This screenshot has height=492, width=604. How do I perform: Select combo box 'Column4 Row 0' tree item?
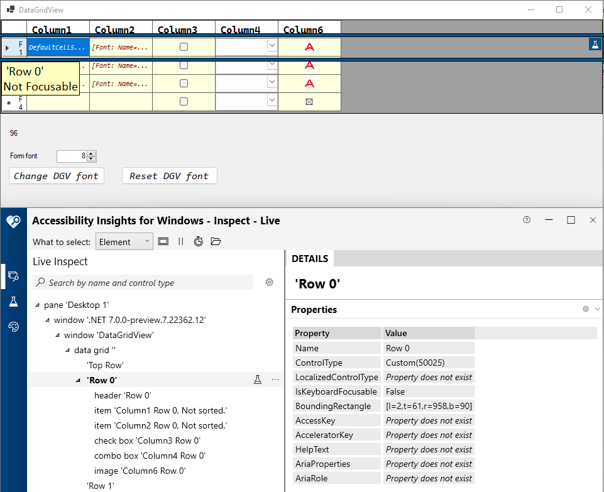(x=150, y=456)
